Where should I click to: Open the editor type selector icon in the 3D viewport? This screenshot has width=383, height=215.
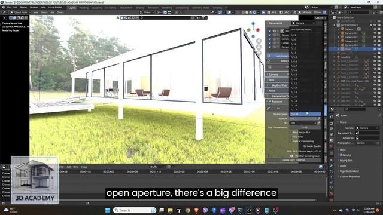(x=4, y=12)
